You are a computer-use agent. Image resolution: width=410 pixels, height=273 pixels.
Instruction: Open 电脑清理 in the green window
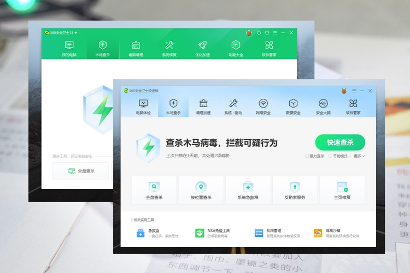click(x=136, y=49)
